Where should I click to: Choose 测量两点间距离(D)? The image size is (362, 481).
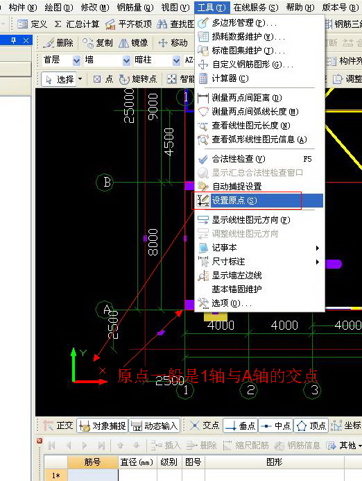(259, 98)
